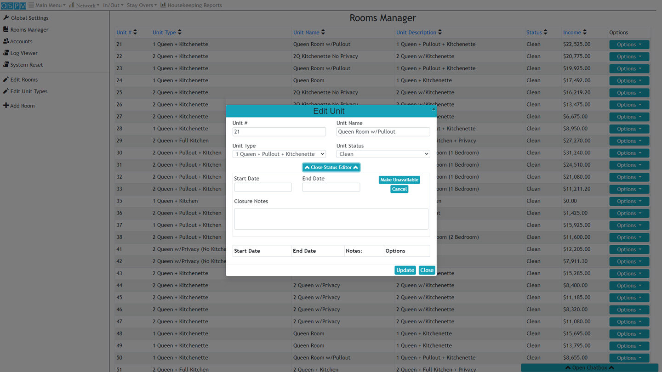Open Options dropdown for unit 42
This screenshot has width=662, height=372.
[x=629, y=261]
